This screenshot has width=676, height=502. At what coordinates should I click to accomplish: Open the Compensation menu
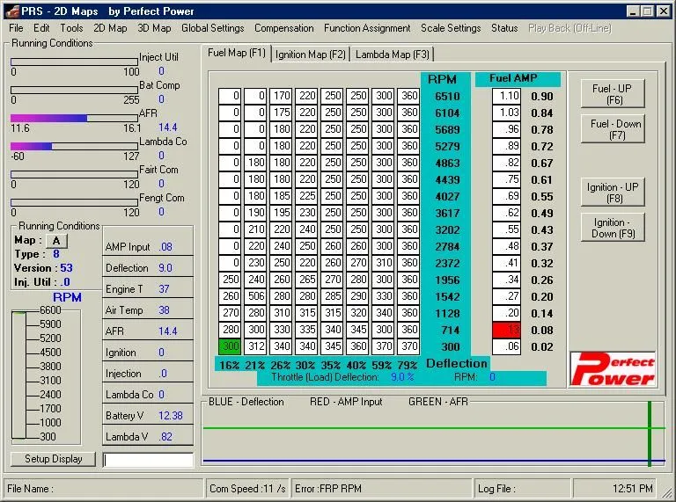(284, 28)
